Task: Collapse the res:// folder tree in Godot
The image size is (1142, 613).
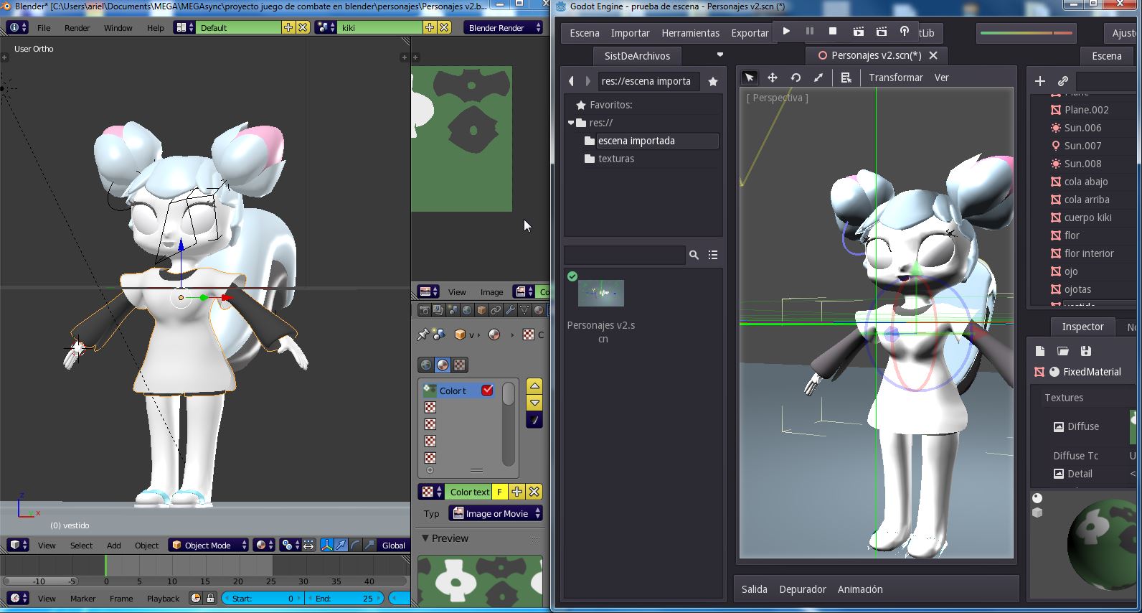Action: pos(571,123)
